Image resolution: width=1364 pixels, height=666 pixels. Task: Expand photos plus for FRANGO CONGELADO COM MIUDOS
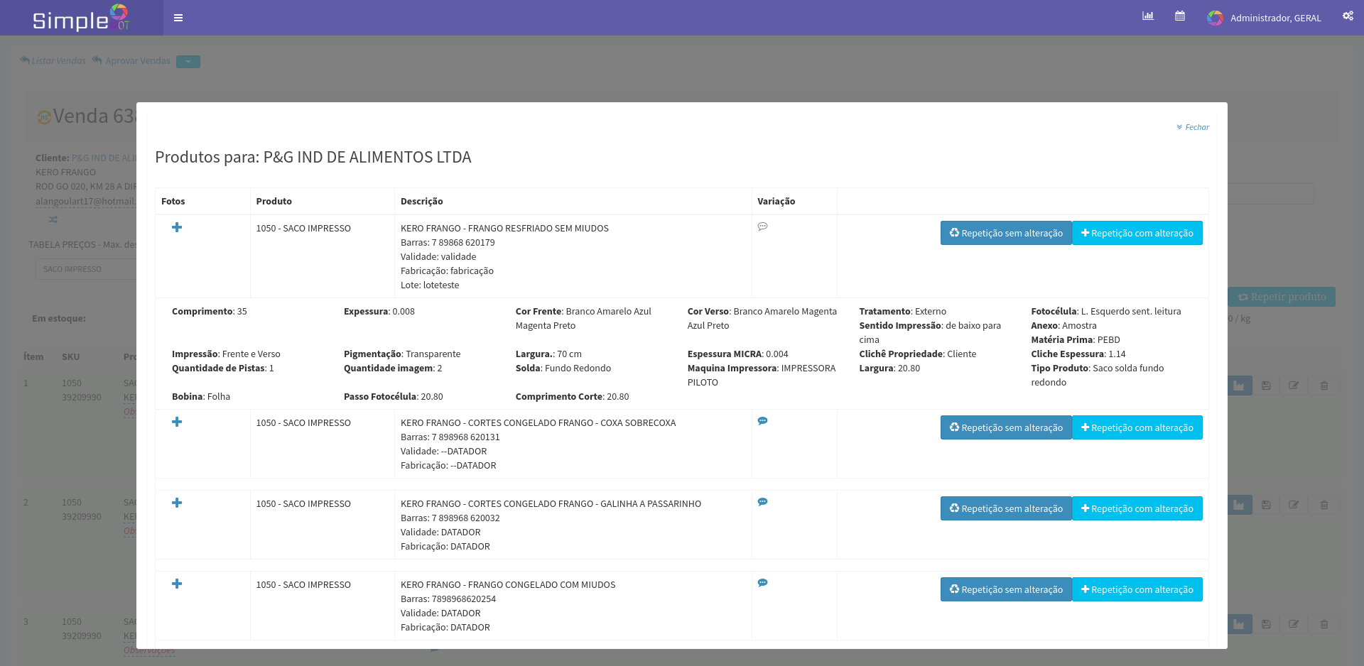[177, 584]
